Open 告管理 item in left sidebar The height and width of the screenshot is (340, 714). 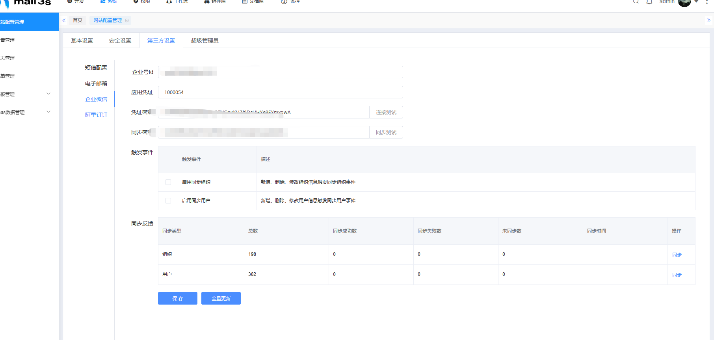click(29, 40)
